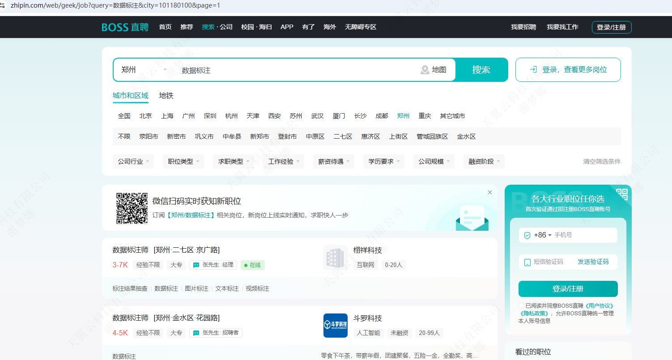
Task: Select the 城市和区域 tab
Action: click(x=130, y=95)
